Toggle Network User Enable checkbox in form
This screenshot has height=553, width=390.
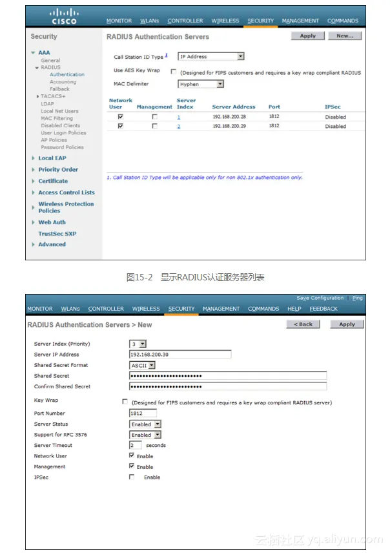click(x=132, y=455)
